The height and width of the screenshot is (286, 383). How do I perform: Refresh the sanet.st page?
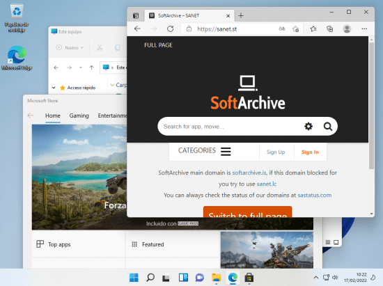click(x=170, y=29)
